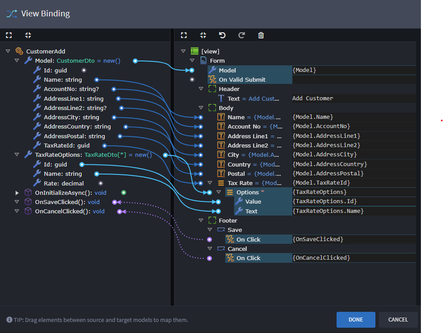Image resolution: width=443 pixels, height=333 pixels.
Task: Click the On Valid Submit lightning icon
Action: (x=212, y=79)
